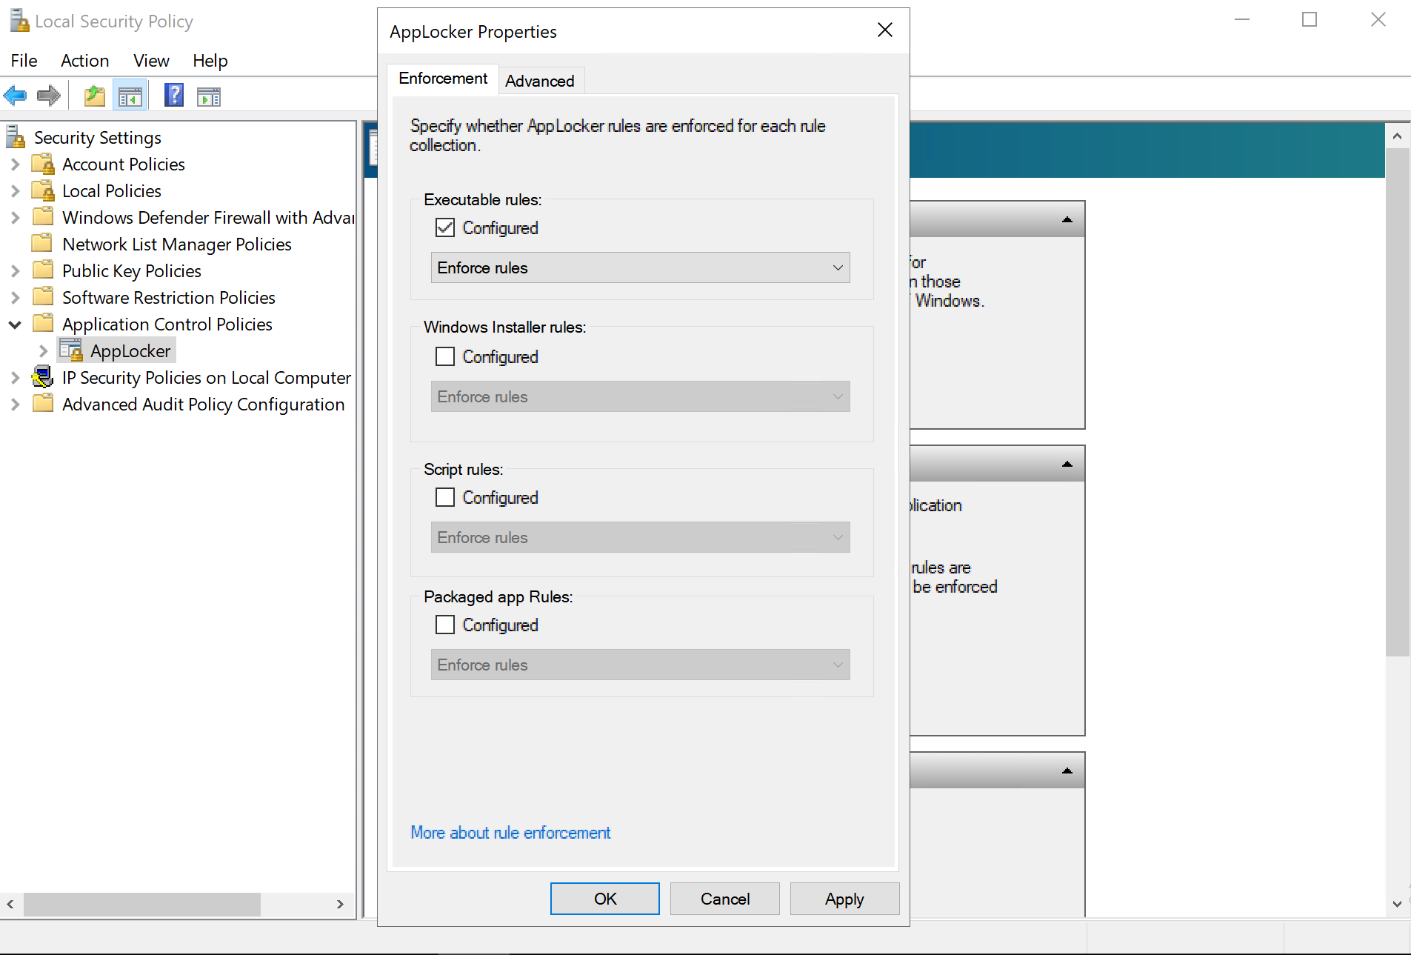Click the Apply button

tap(844, 899)
